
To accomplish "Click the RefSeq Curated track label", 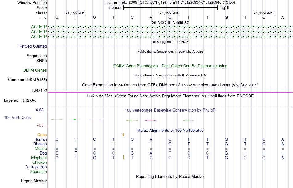I will click(x=33, y=46).
